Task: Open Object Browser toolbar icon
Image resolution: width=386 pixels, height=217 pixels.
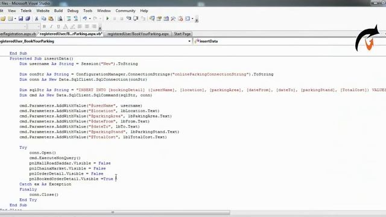Action: (166, 19)
